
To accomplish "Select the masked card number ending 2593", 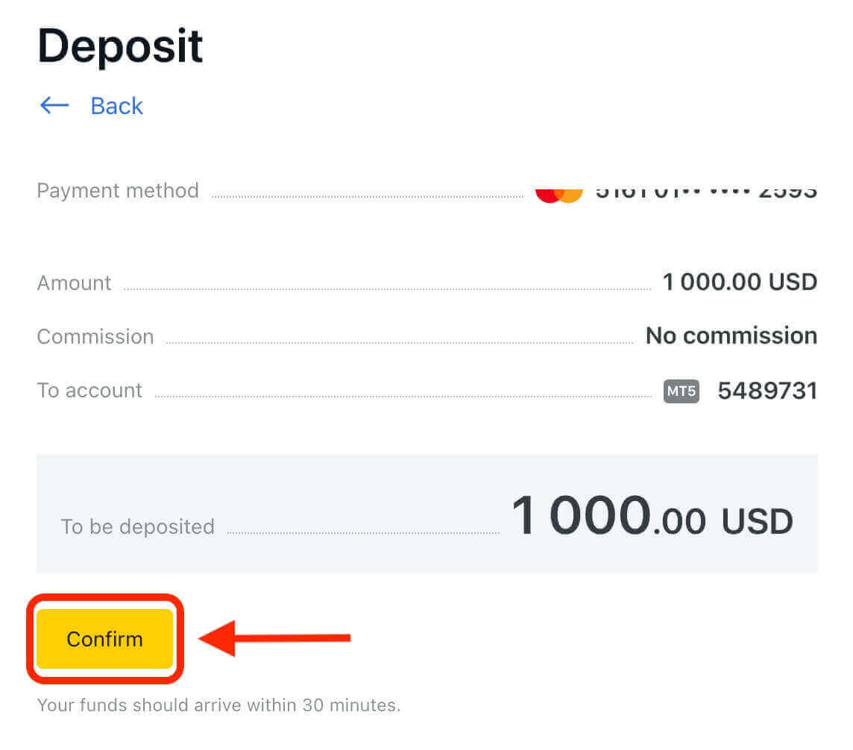I will point(705,192).
